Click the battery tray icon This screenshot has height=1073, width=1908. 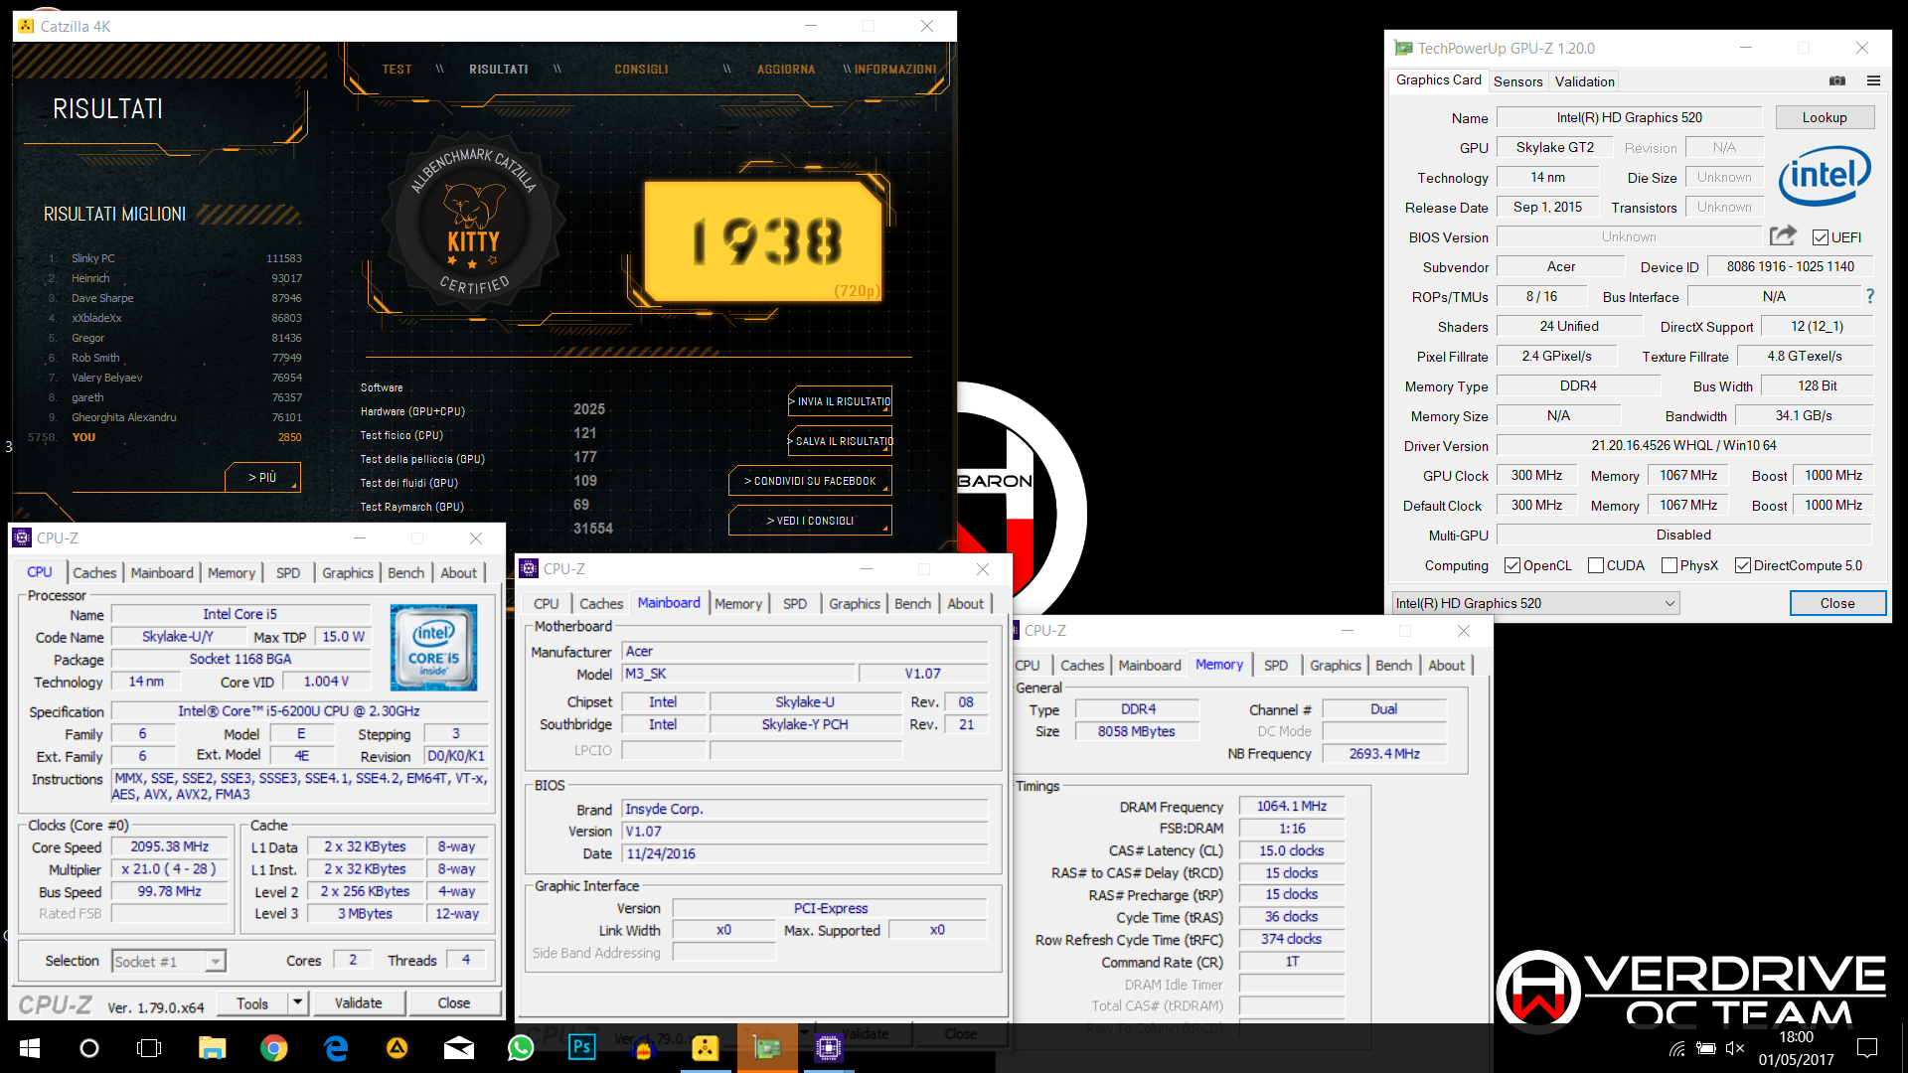tap(1706, 1048)
